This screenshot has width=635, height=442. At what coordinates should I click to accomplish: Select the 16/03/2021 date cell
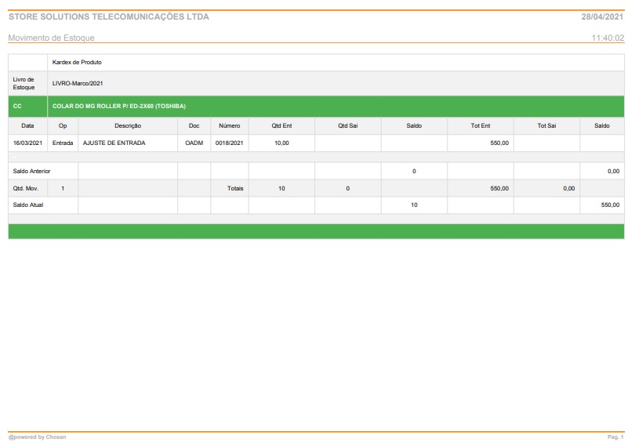point(27,143)
